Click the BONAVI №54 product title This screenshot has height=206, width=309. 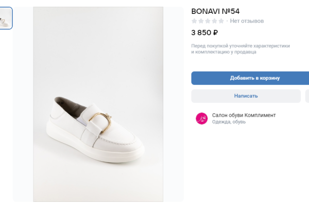[x=215, y=11]
